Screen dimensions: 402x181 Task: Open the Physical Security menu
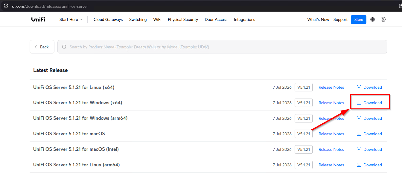(183, 19)
